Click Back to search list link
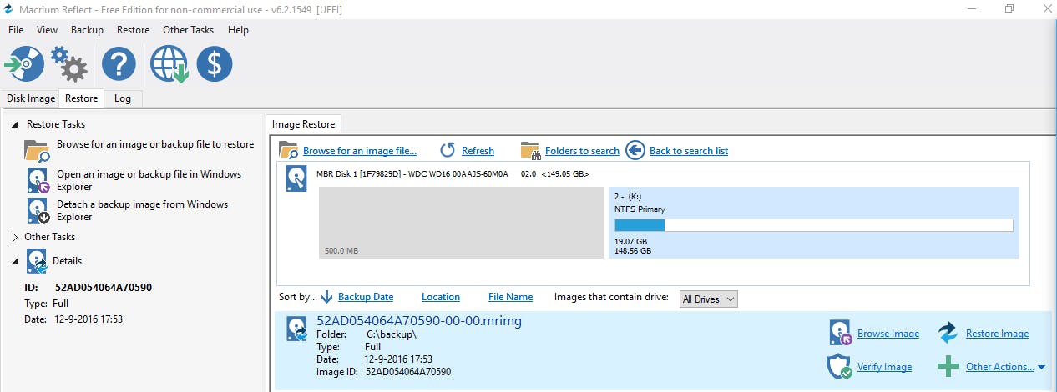This screenshot has width=1057, height=392. (x=689, y=151)
